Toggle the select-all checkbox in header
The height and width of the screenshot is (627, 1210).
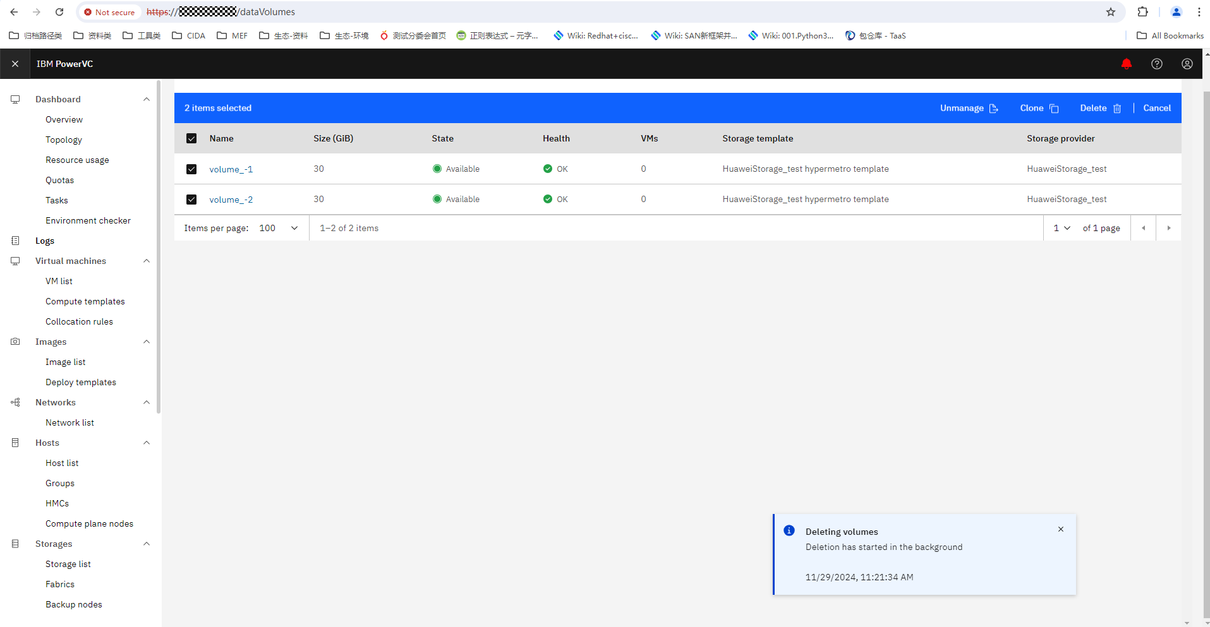(x=191, y=138)
